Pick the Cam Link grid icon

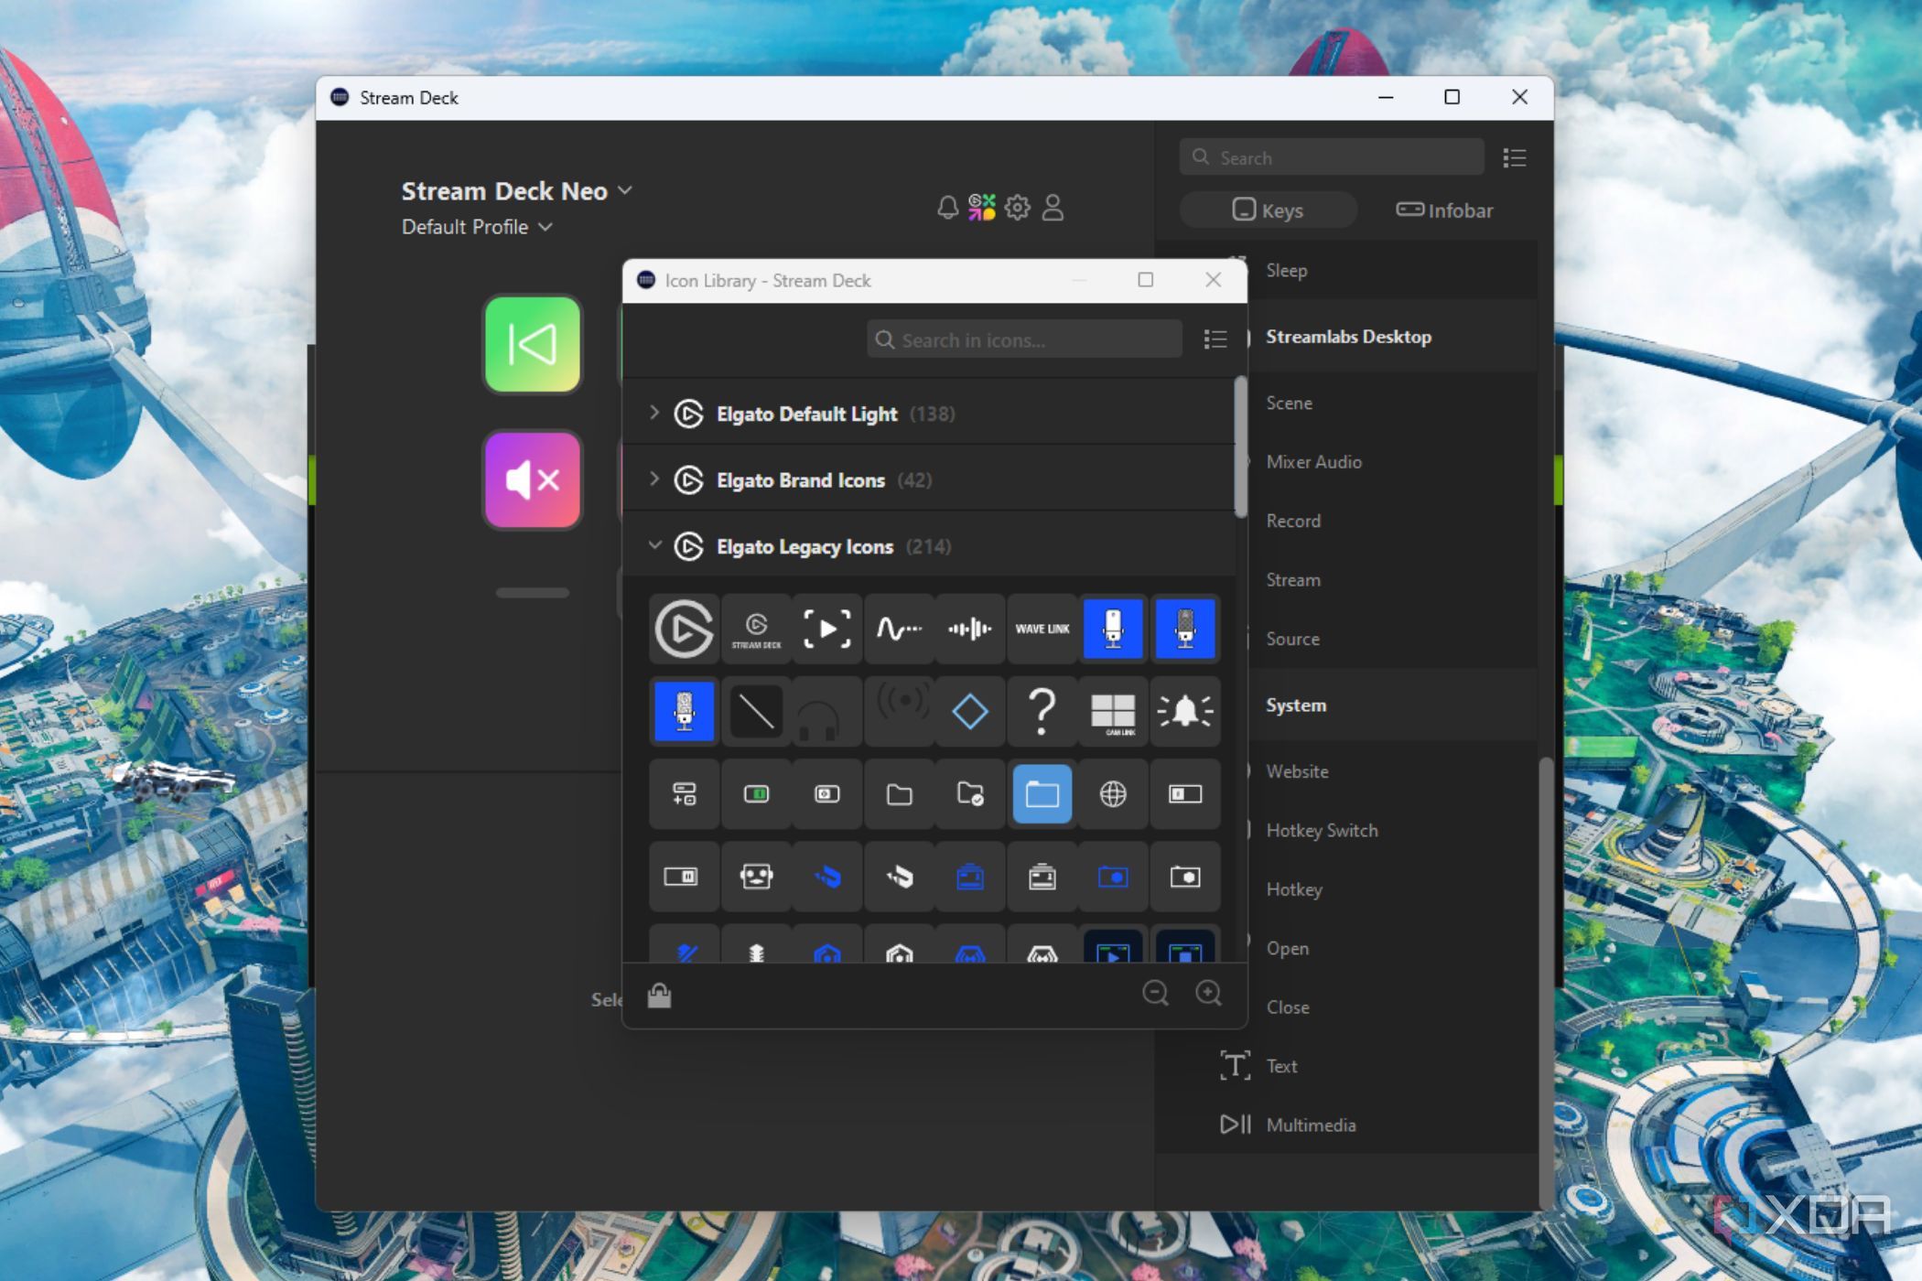tap(1113, 711)
